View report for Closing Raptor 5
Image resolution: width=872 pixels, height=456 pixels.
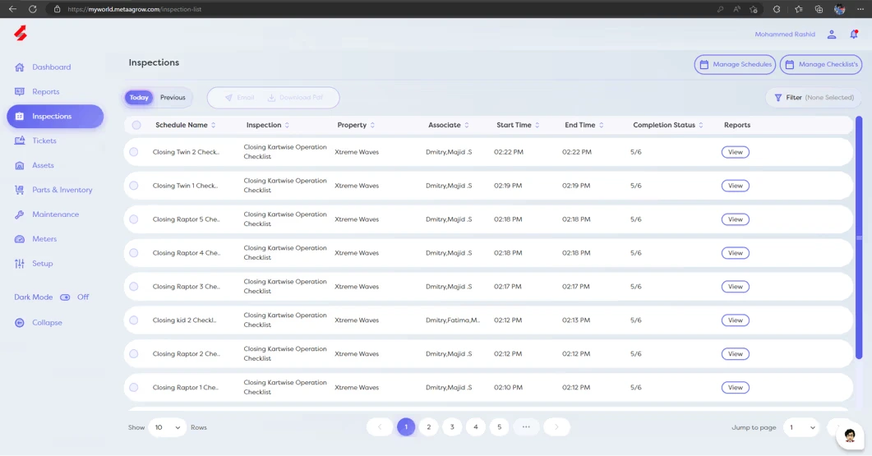pyautogui.click(x=736, y=219)
